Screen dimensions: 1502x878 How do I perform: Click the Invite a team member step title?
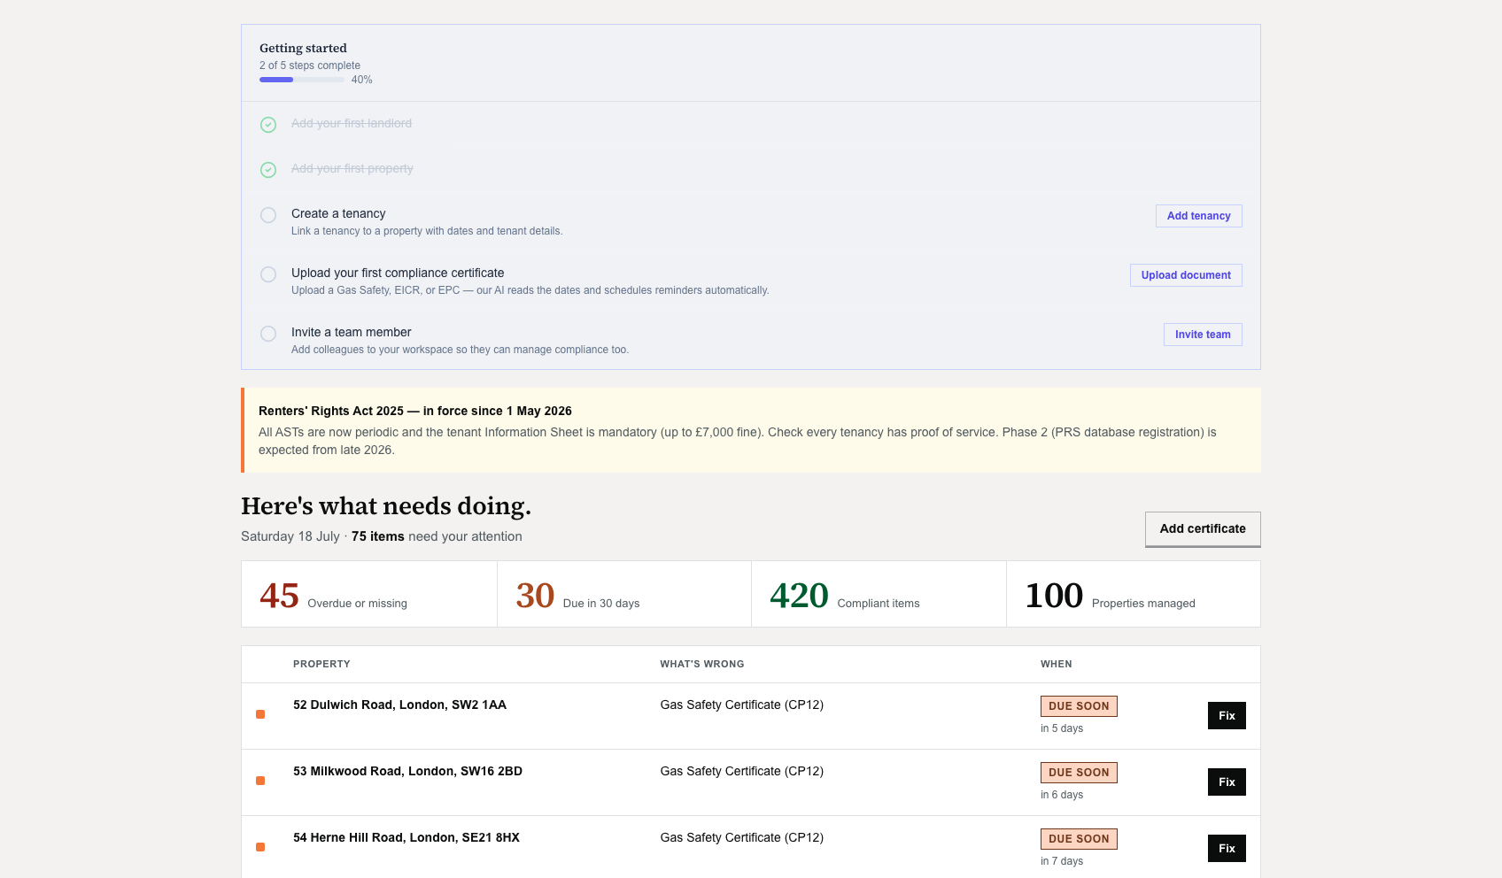(x=352, y=332)
